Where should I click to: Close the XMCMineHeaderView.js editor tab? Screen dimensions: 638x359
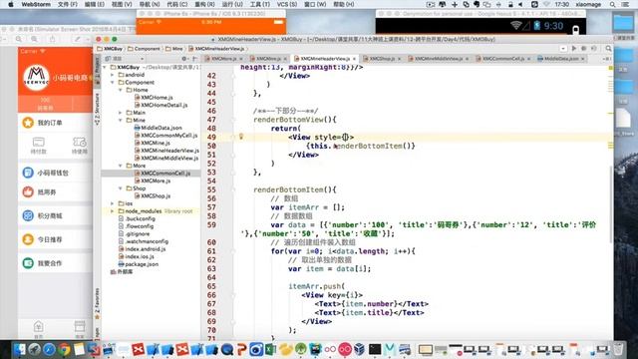355,59
